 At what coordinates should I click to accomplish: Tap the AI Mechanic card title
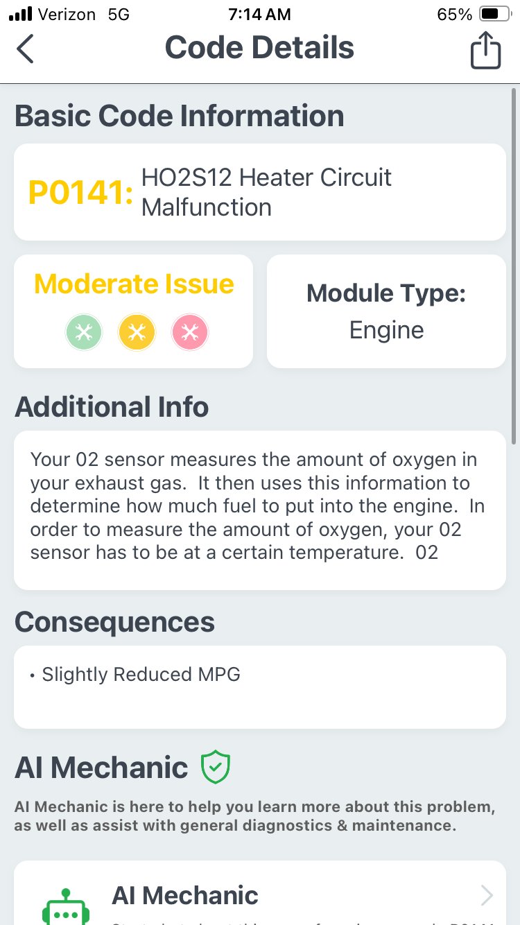185,895
